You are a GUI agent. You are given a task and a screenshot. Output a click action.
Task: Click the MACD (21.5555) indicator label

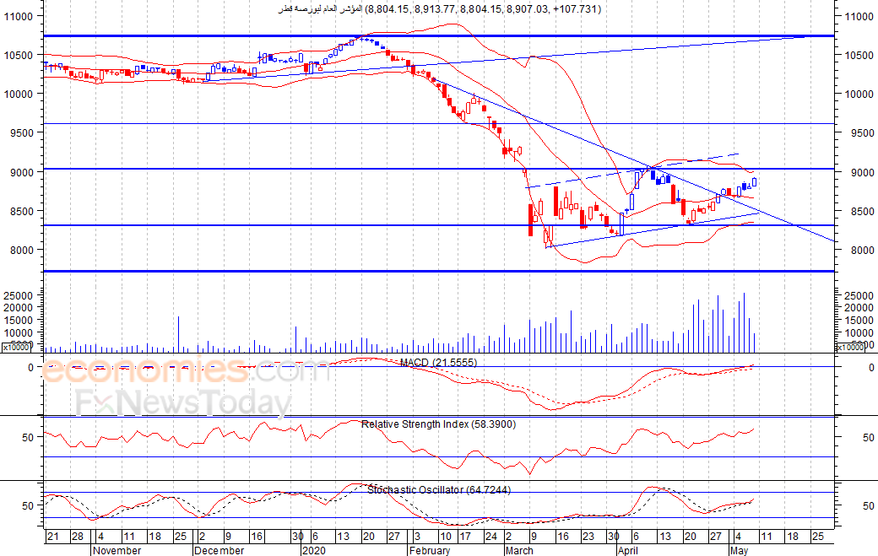point(438,363)
